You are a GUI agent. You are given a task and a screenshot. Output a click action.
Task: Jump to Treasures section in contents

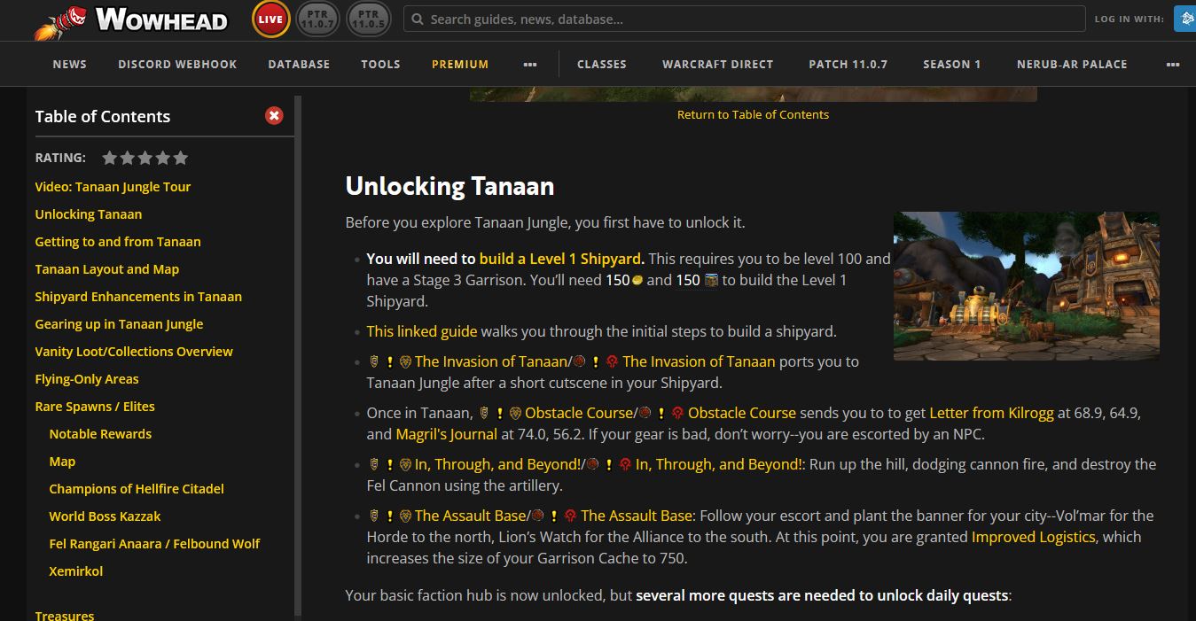(65, 615)
